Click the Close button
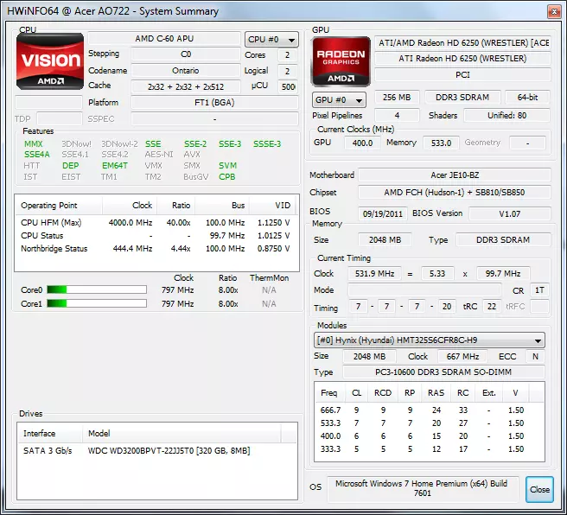 [539, 489]
